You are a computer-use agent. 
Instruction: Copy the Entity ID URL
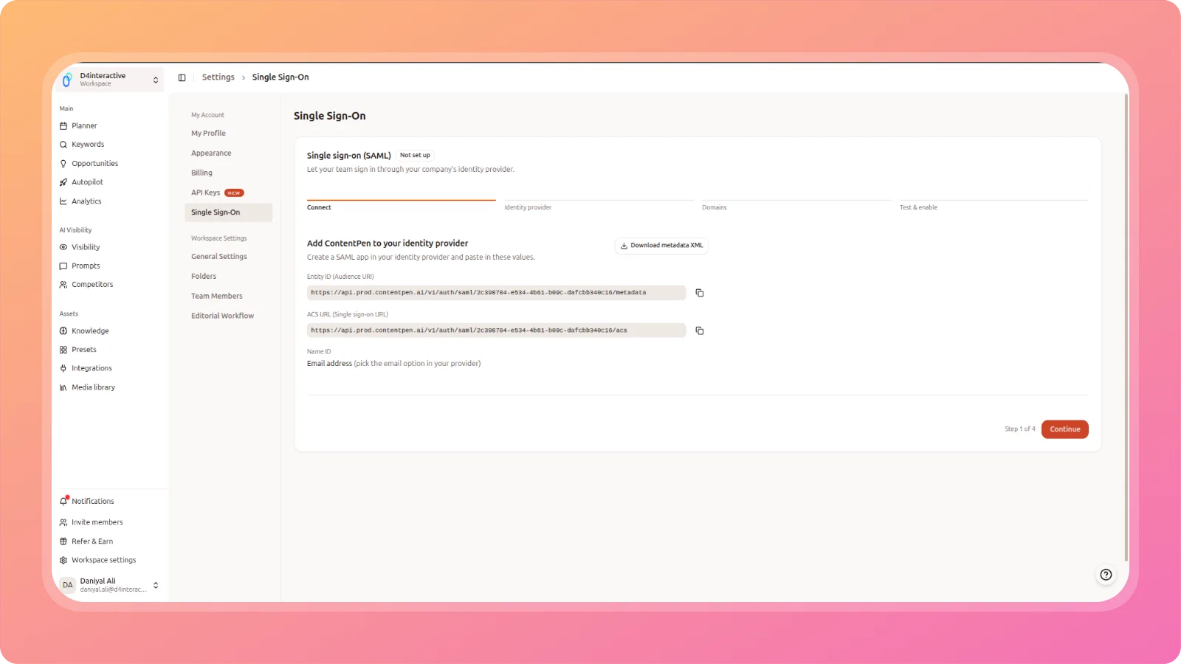(x=700, y=293)
